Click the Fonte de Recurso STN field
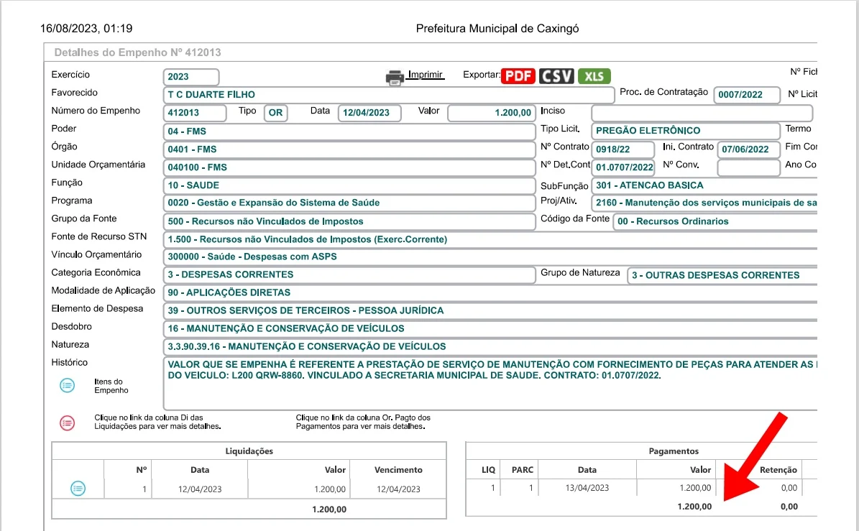Screen dimensions: 859x531 (x=490, y=240)
